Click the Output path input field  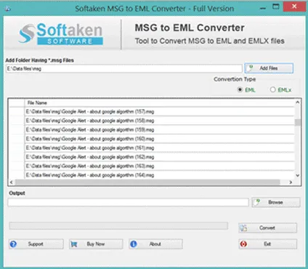(129, 202)
